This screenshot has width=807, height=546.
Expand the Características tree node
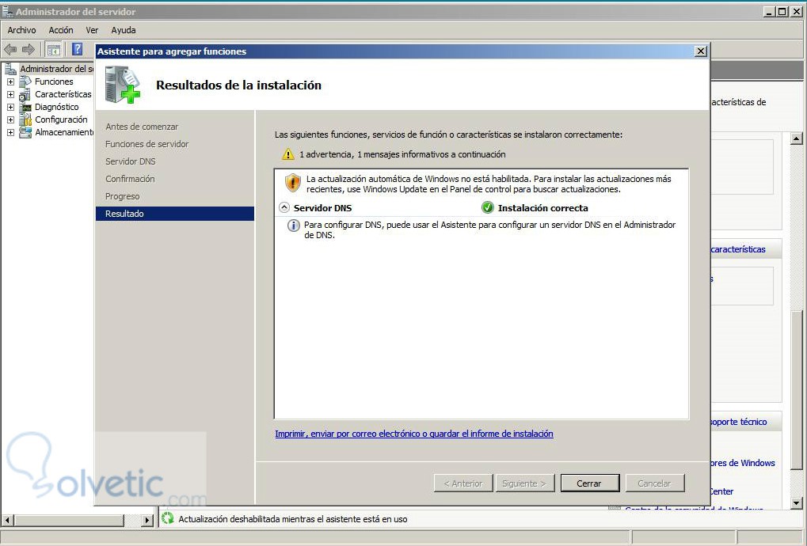10,95
